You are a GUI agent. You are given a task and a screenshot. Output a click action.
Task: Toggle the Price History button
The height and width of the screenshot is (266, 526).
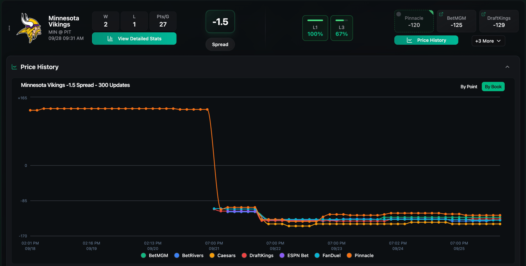[426, 40]
